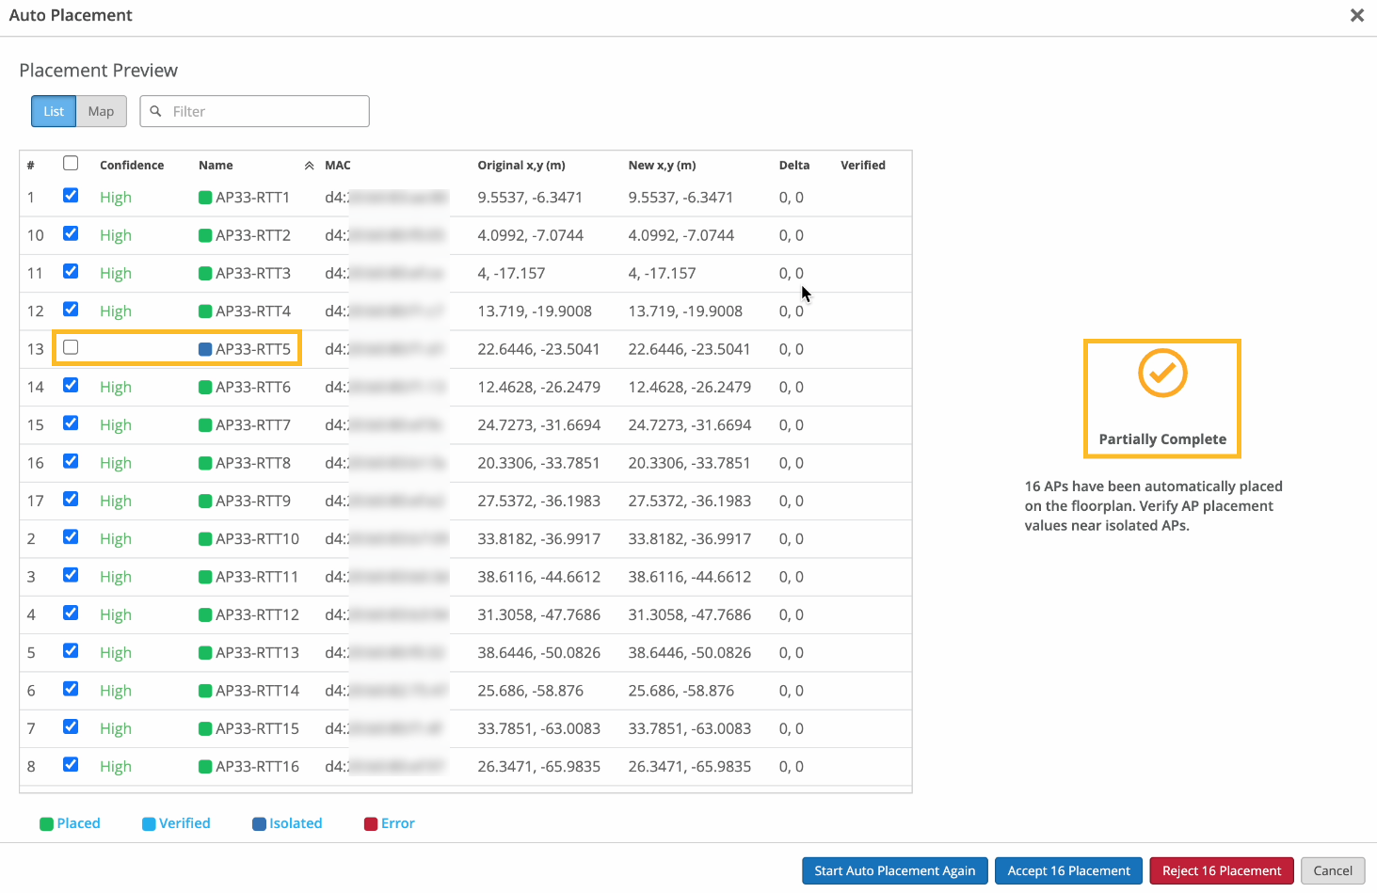
Task: Click the green Placed icon next to AP33-RTT1
Action: point(205,198)
